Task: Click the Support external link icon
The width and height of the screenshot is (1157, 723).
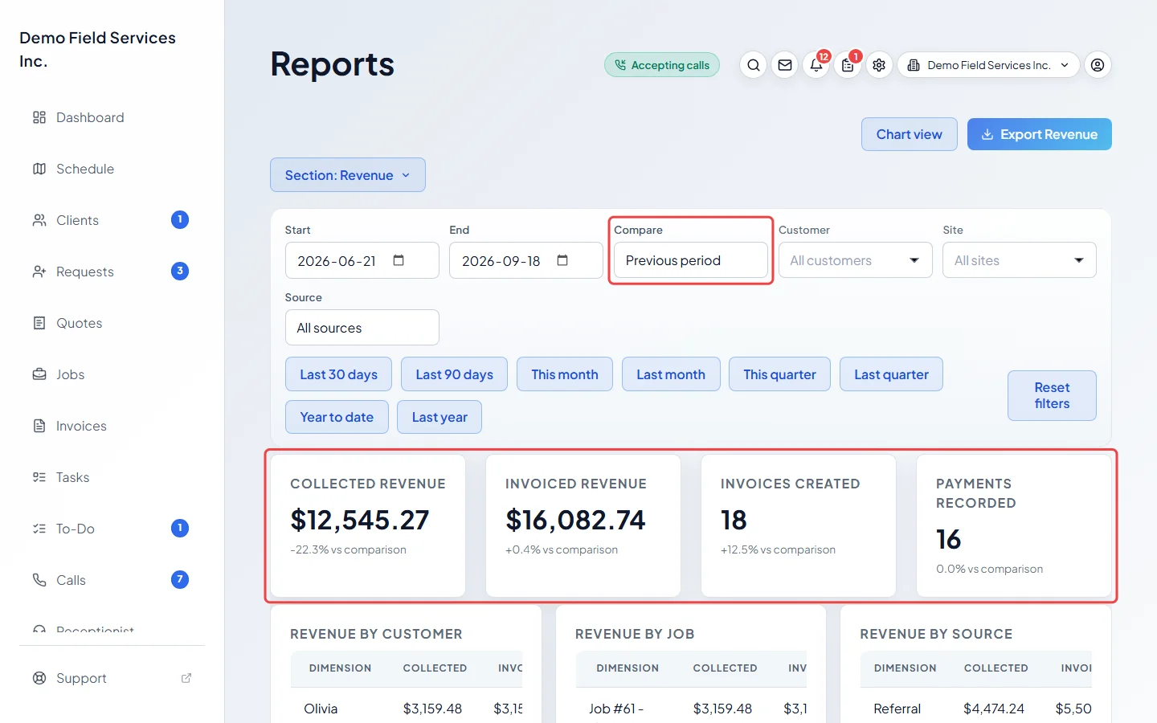Action: [x=186, y=678]
